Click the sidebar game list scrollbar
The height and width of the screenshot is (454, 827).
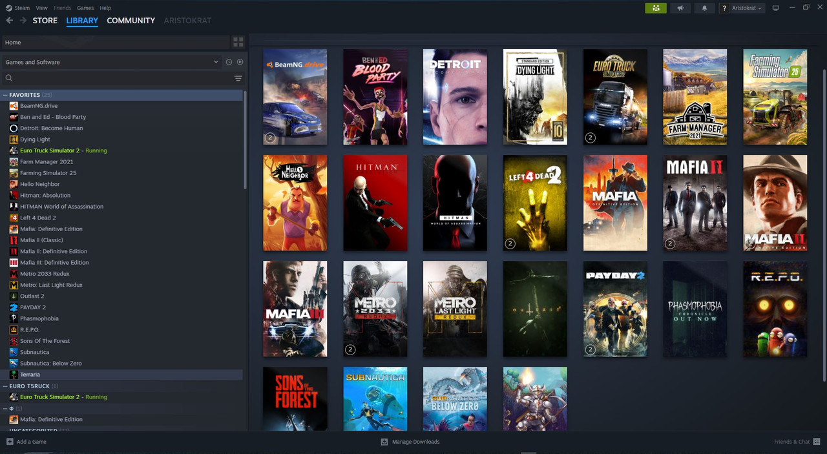tap(245, 139)
